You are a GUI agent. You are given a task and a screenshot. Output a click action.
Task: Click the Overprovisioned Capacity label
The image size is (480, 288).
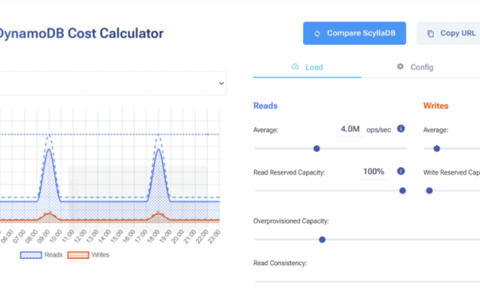(291, 221)
